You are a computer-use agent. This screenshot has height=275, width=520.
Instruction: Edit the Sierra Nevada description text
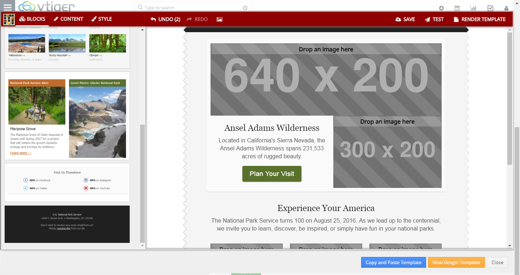272,148
